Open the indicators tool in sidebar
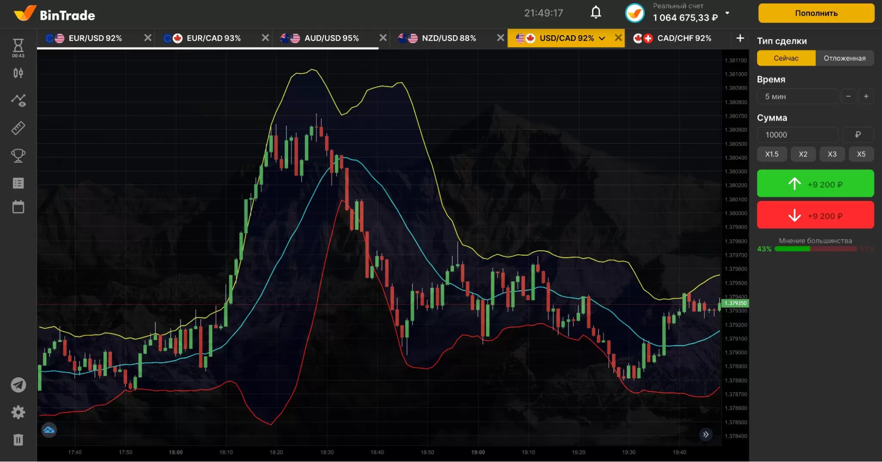The height and width of the screenshot is (462, 882). pos(18,101)
